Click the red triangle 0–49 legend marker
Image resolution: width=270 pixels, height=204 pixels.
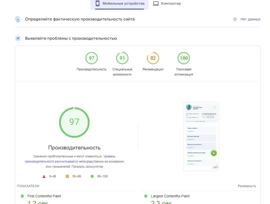[44, 176]
